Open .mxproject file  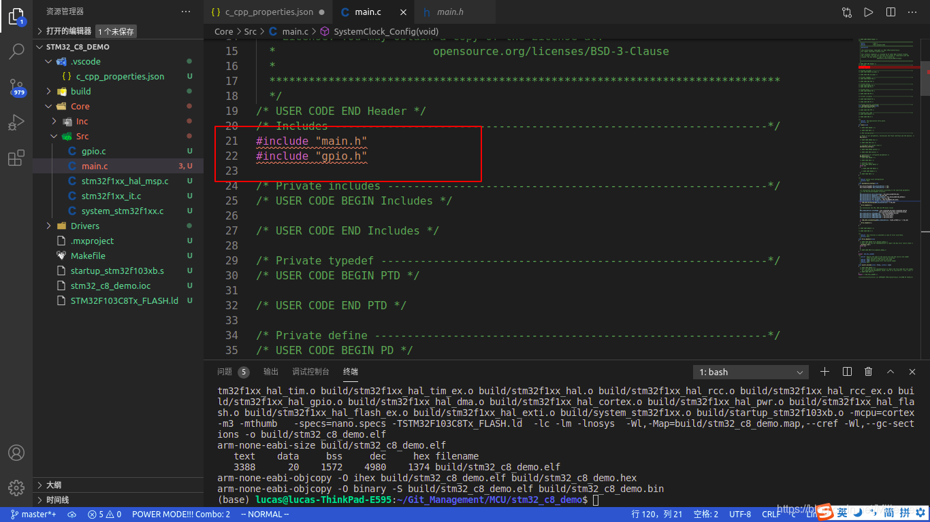(118, 241)
